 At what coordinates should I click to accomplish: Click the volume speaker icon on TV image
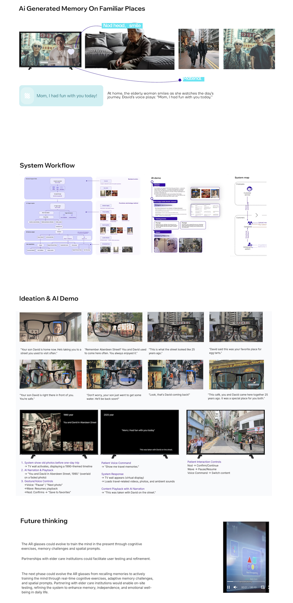(58, 62)
